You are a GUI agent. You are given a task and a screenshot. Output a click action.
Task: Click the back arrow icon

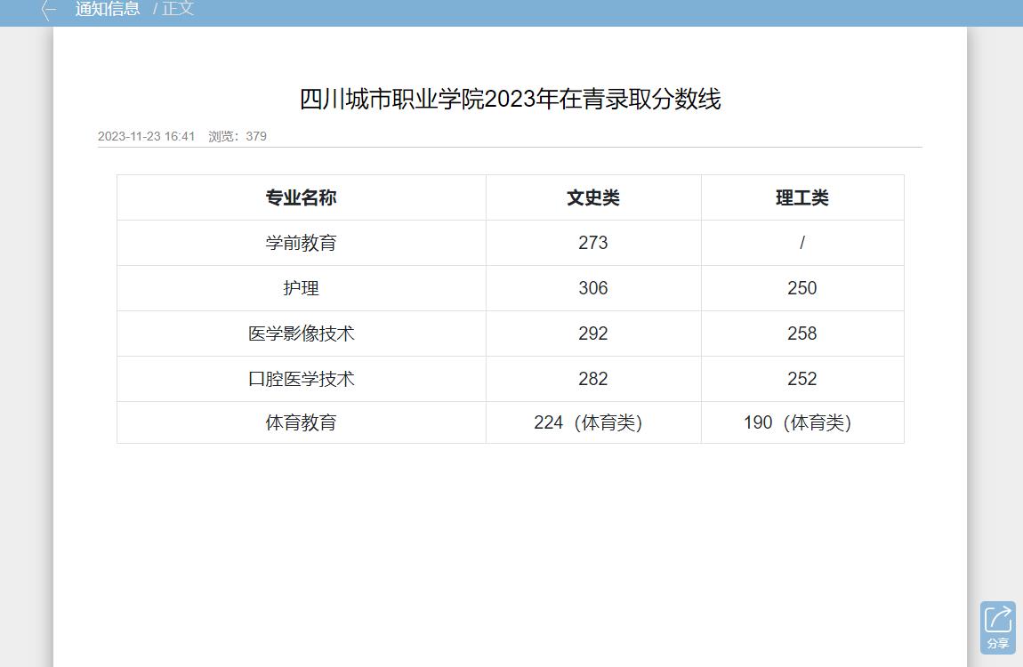48,10
